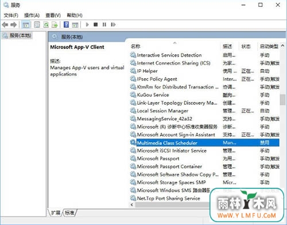Switch to the 扩展 tab
This screenshot has width=287, height=225.
click(x=56, y=212)
